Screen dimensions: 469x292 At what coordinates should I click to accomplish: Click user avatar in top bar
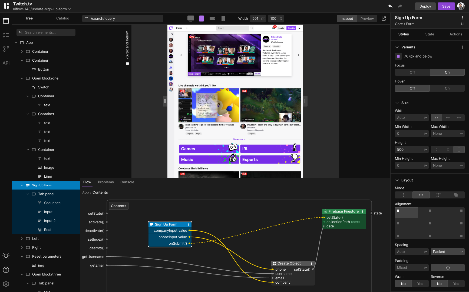point(461,6)
